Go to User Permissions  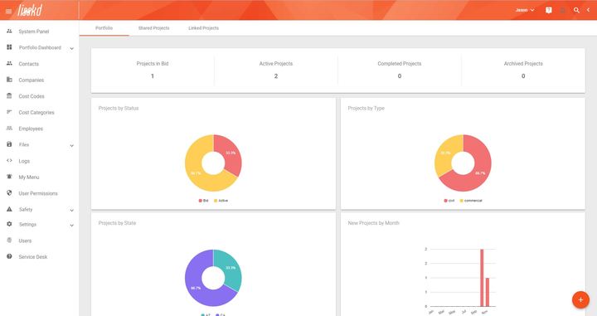click(38, 193)
